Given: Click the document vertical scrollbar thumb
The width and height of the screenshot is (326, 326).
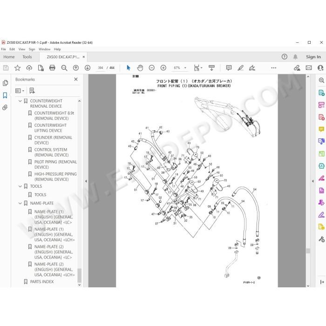Looking at the screenshot, I should tap(308, 251).
